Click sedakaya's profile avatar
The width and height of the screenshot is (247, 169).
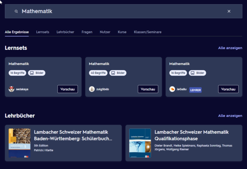[x=12, y=89]
